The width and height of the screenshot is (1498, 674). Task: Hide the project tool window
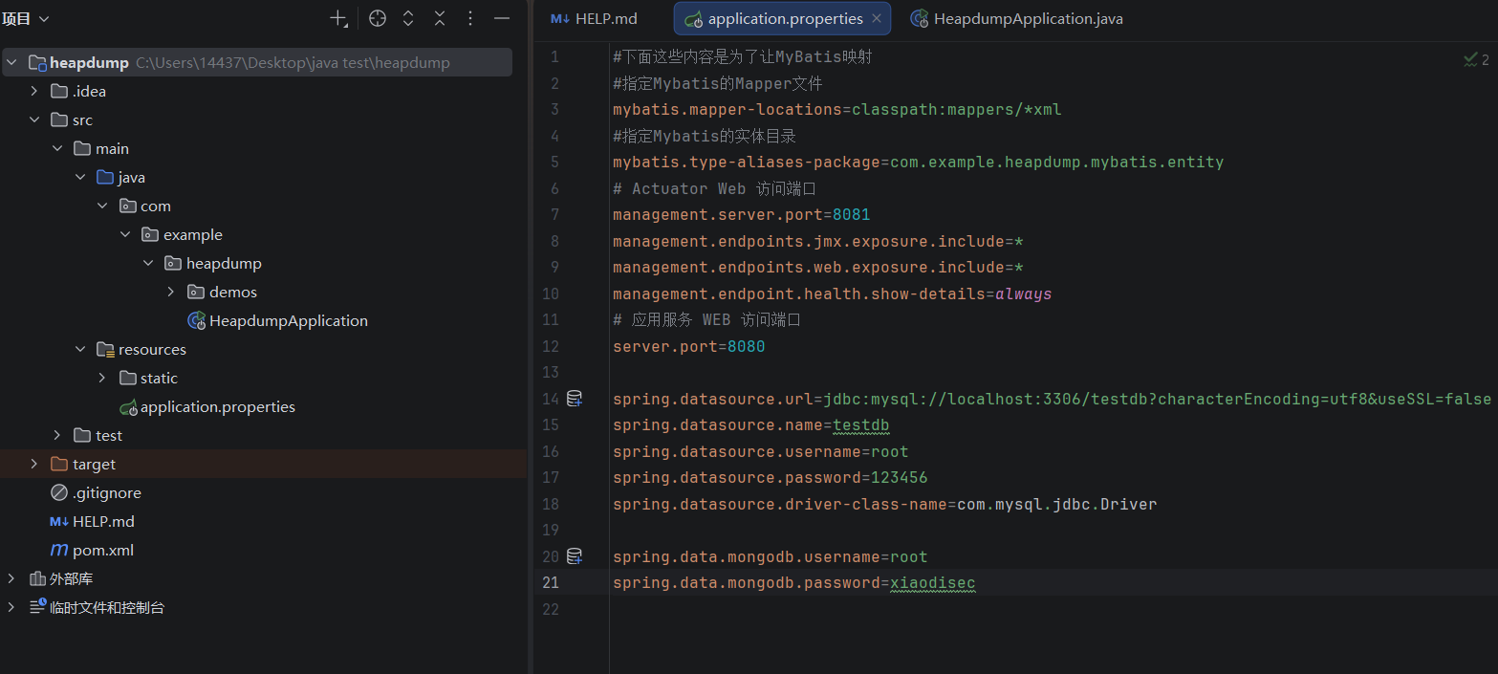(502, 18)
